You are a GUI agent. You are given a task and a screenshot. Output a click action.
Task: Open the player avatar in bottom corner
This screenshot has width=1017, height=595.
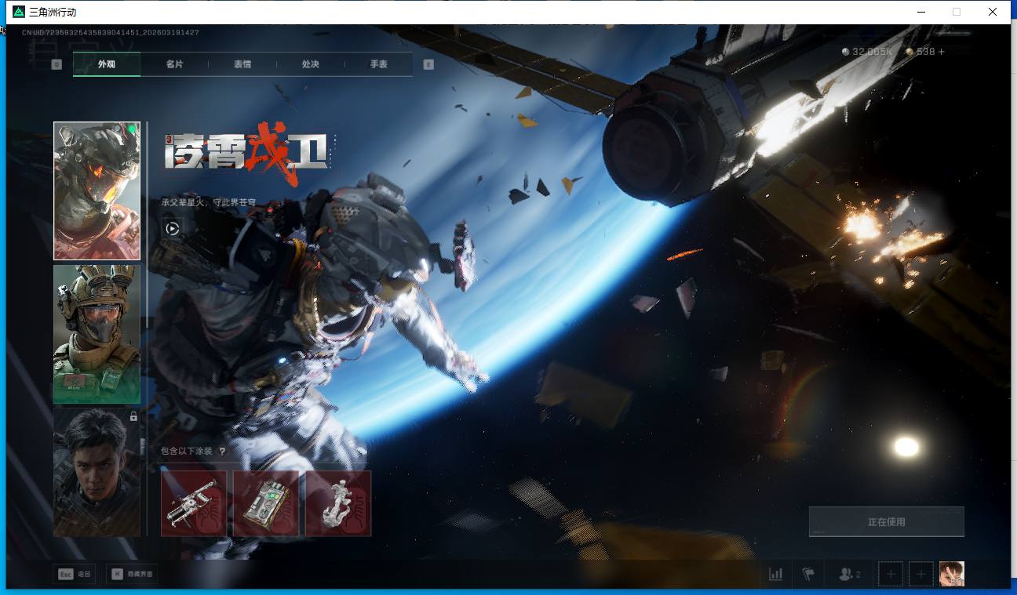point(951,575)
